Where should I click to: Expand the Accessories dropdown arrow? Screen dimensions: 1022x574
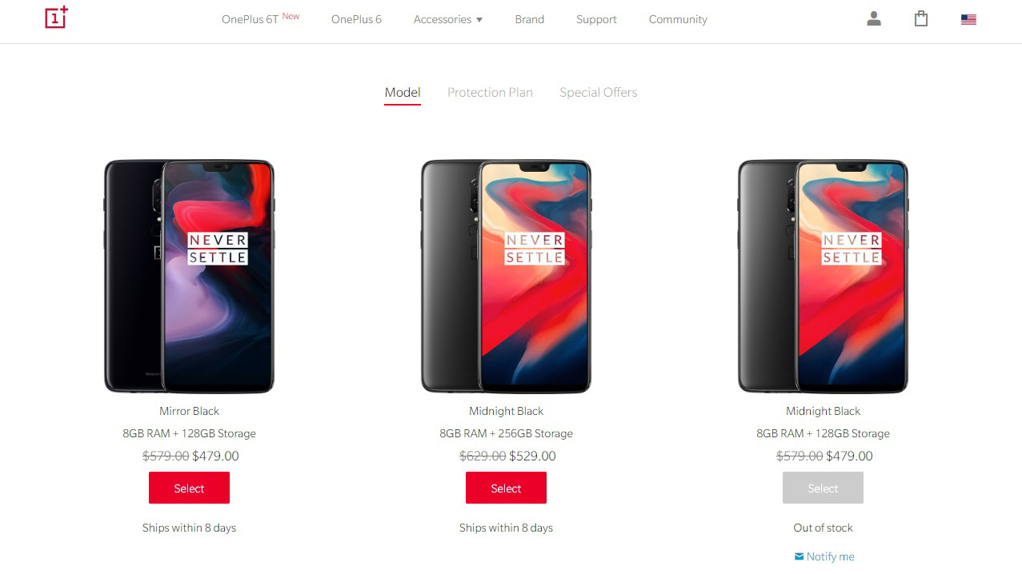click(x=479, y=20)
